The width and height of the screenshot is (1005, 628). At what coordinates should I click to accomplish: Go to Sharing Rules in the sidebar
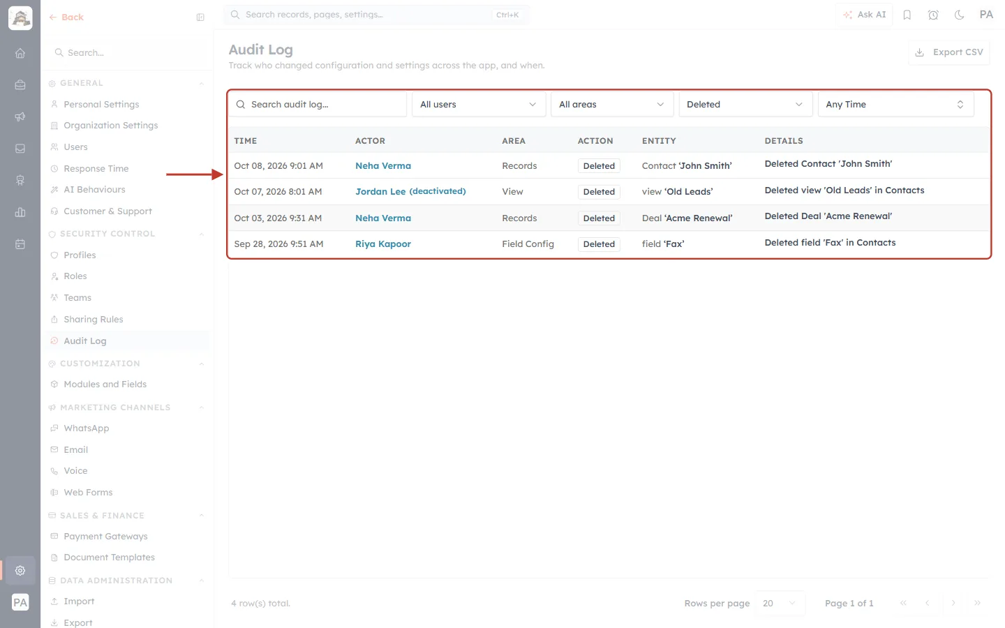point(93,320)
